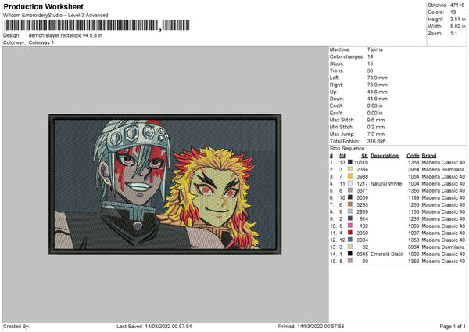
Task: Click the Colors value 13
Action: 453,13
